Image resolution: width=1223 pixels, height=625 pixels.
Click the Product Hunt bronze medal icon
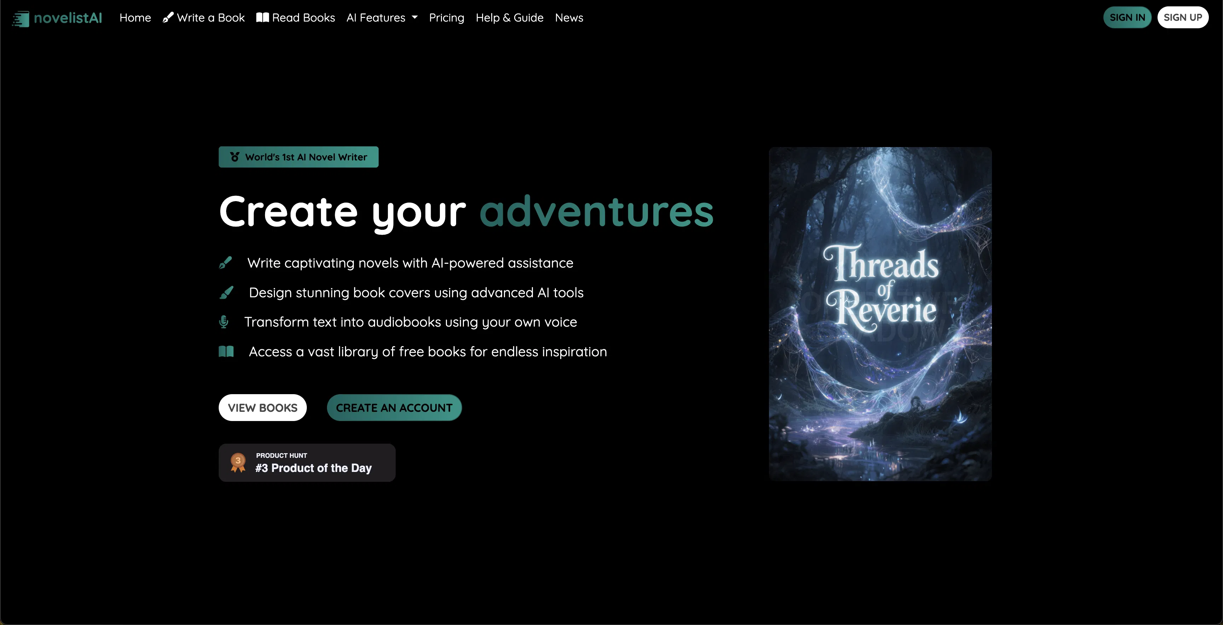tap(237, 462)
